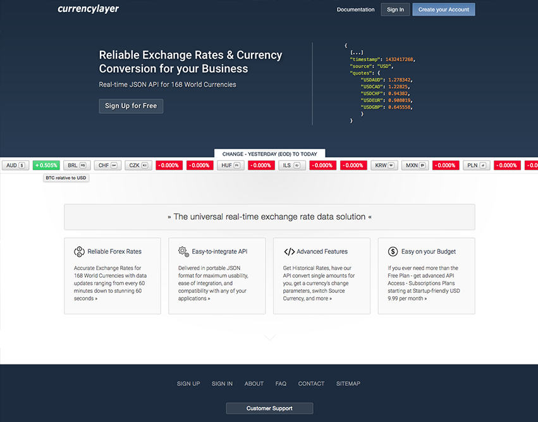This screenshot has height=422, width=538.
Task: Click the zł symbol badge next to PLN
Action: tap(483, 166)
